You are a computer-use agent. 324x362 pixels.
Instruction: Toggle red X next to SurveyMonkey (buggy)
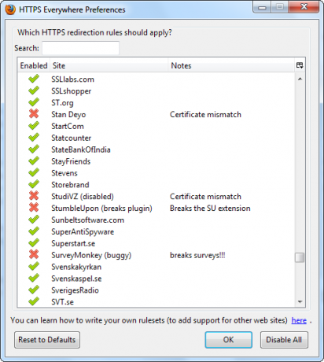click(x=34, y=255)
